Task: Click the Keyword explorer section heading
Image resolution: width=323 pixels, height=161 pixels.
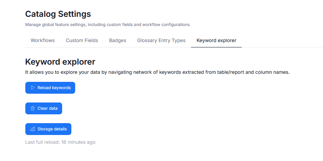Action: tap(60, 62)
